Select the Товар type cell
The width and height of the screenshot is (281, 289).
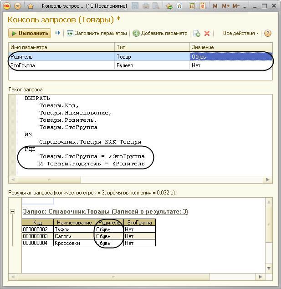152,57
